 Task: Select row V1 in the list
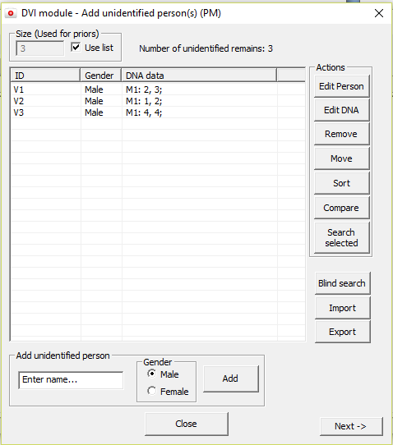pyautogui.click(x=158, y=89)
